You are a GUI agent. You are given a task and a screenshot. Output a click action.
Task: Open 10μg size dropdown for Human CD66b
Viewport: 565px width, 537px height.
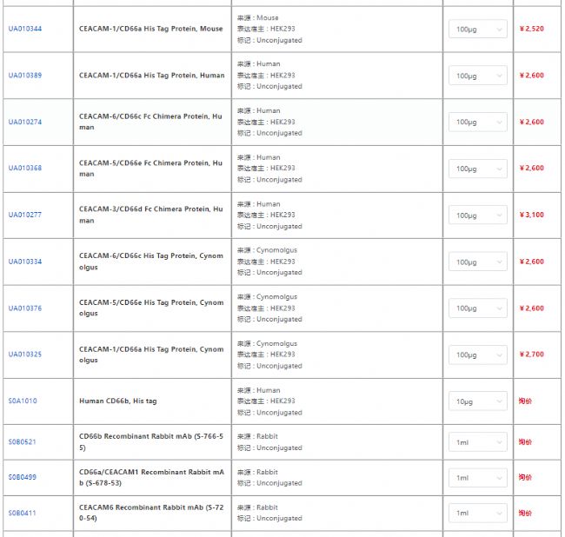point(477,401)
